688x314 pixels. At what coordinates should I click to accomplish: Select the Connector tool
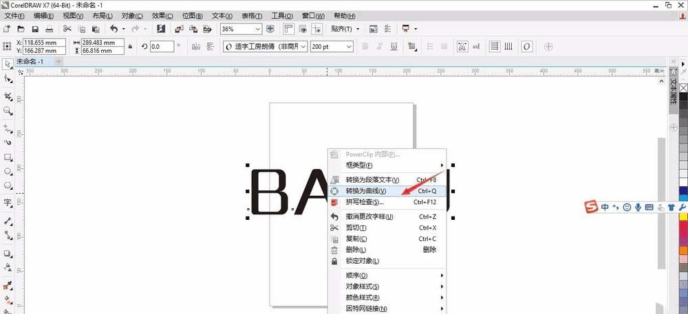(x=8, y=235)
